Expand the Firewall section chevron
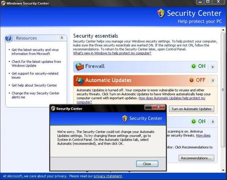This screenshot has height=180, width=227. coord(212,67)
